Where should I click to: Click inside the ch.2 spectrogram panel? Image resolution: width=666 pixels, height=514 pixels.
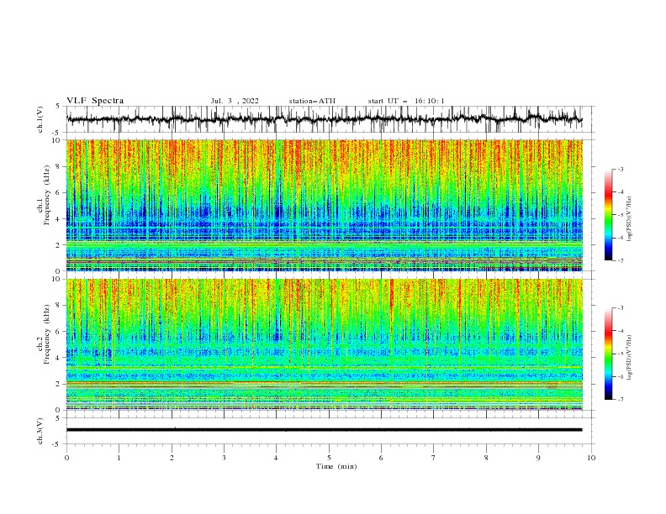coord(324,344)
